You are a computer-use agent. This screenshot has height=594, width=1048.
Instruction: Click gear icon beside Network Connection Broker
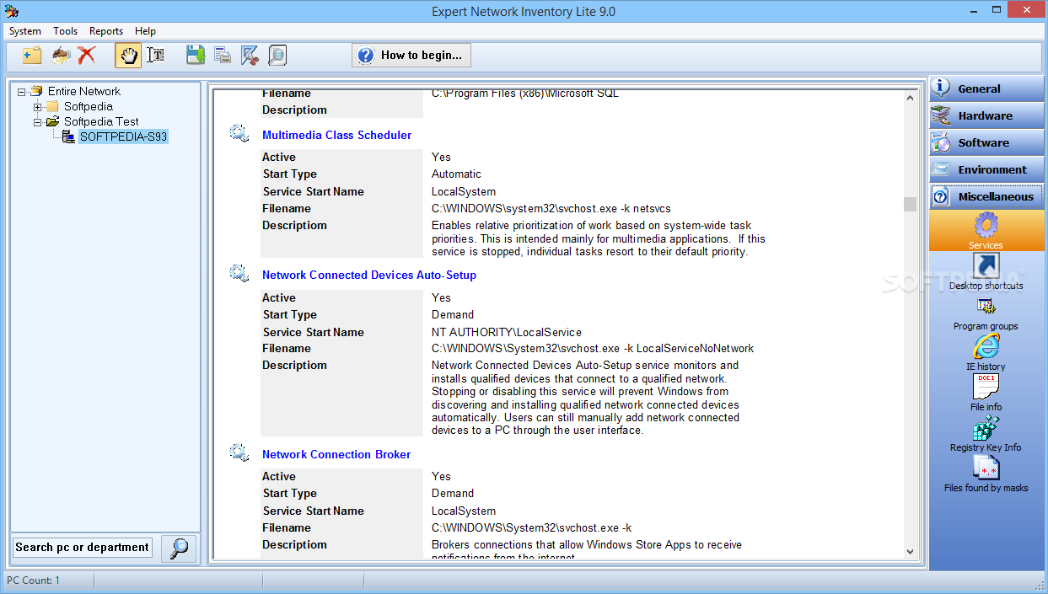pyautogui.click(x=239, y=452)
